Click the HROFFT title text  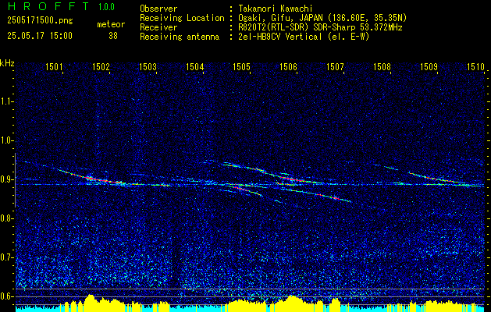point(49,6)
